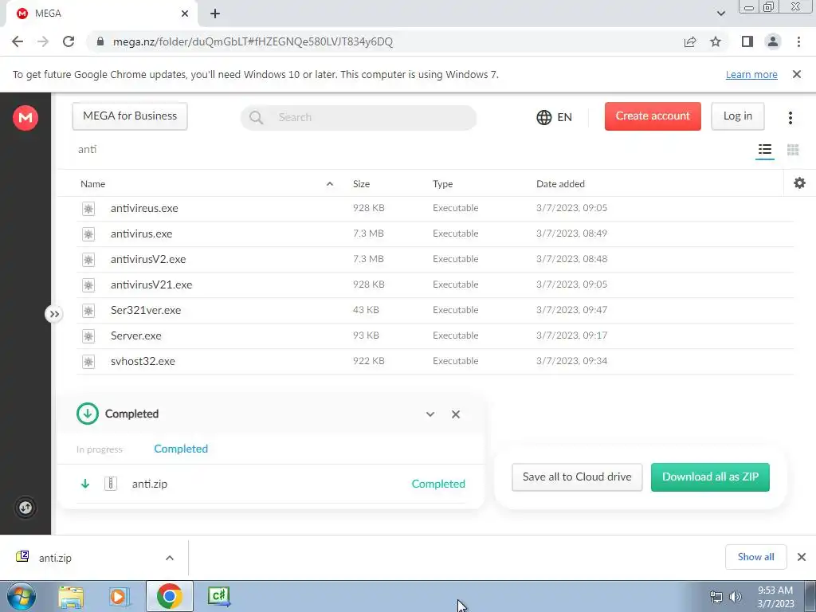
Task: Toggle the Chrome side panel
Action: pos(747,41)
